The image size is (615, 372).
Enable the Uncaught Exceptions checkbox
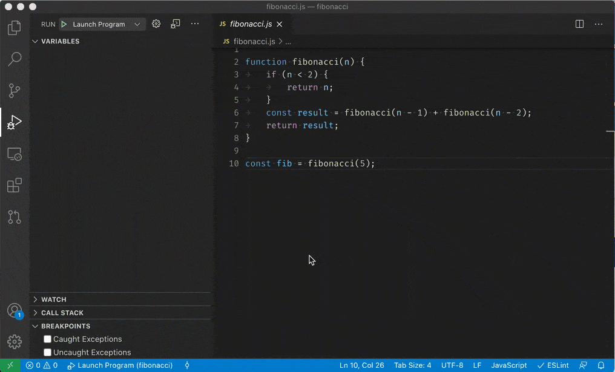(47, 352)
